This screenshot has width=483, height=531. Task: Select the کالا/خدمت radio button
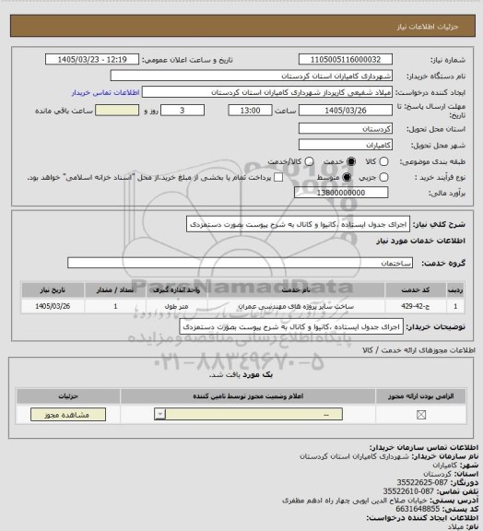pyautogui.click(x=309, y=161)
